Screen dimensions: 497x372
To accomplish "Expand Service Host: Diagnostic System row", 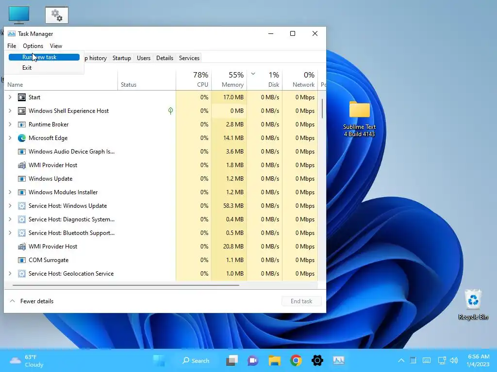I will 10,219.
